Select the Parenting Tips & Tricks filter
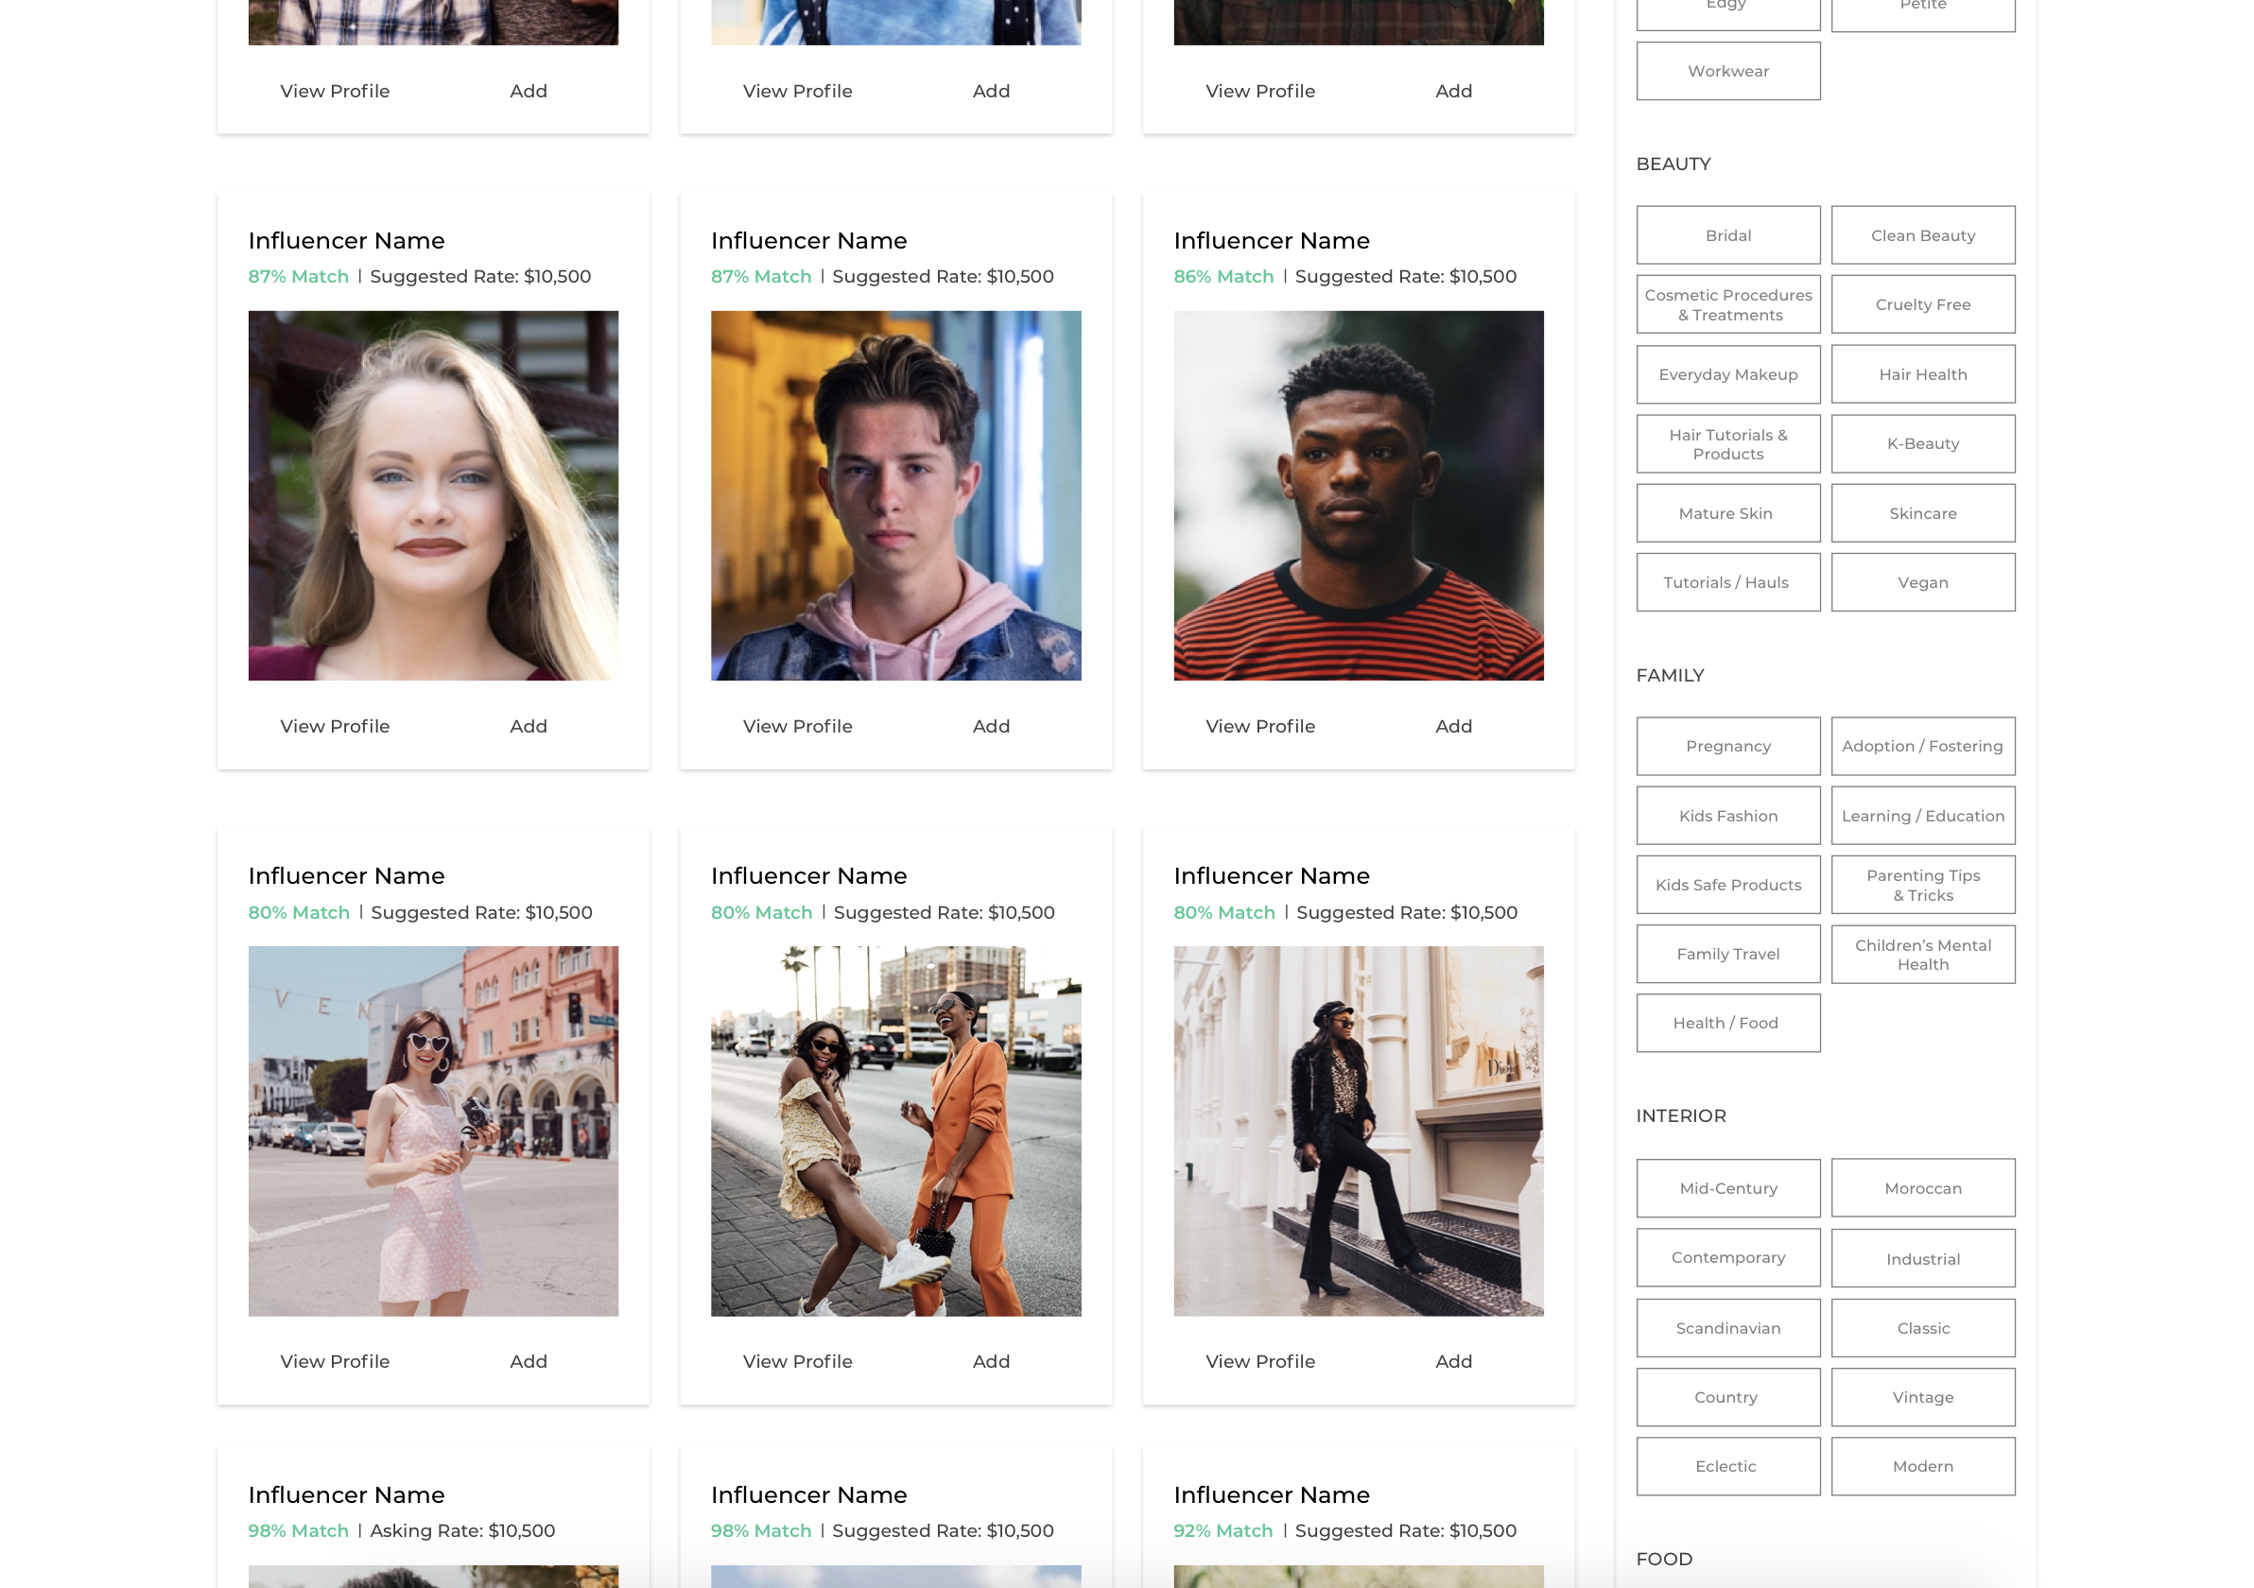This screenshot has width=2254, height=1588. tap(1922, 885)
